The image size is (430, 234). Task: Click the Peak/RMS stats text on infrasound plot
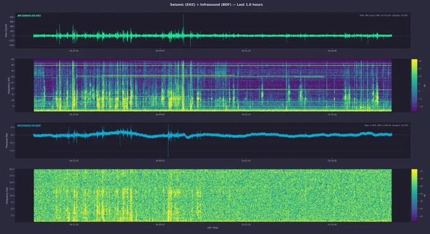386,125
